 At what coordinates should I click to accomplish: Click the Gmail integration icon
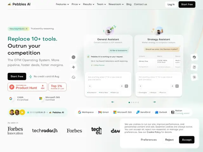click(x=100, y=112)
